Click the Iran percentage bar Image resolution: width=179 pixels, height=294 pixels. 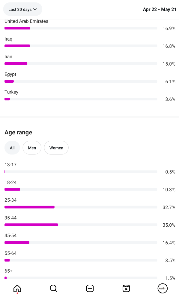[x=81, y=63]
